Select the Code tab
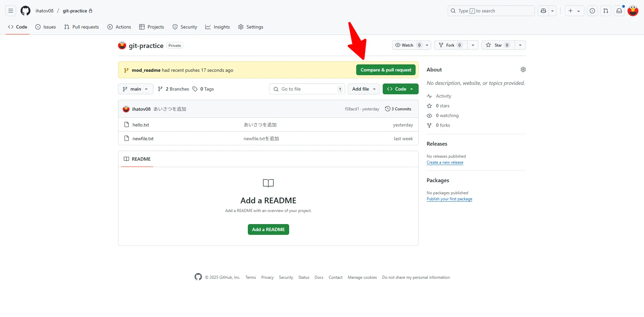This screenshot has height=317, width=644. [18, 27]
